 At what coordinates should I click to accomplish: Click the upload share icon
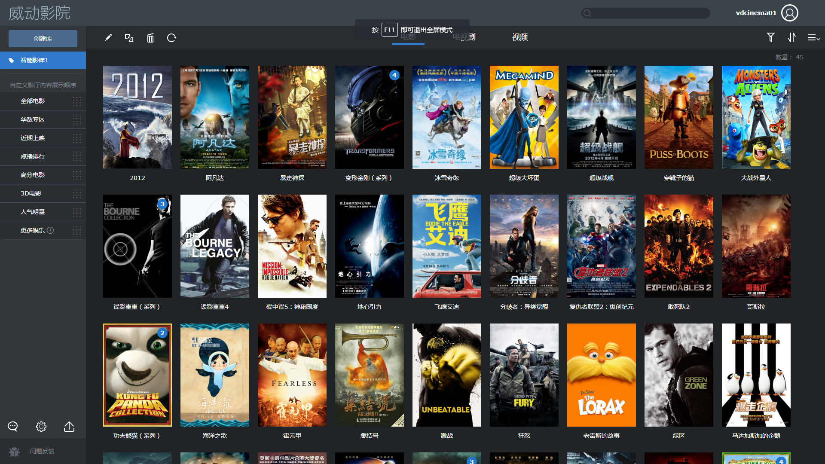[69, 427]
